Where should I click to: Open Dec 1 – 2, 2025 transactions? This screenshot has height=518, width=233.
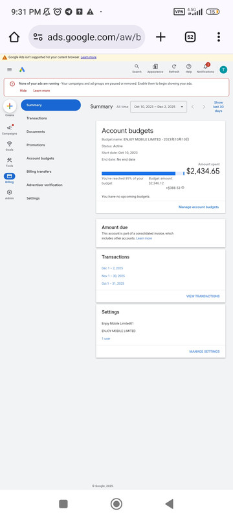click(x=112, y=268)
